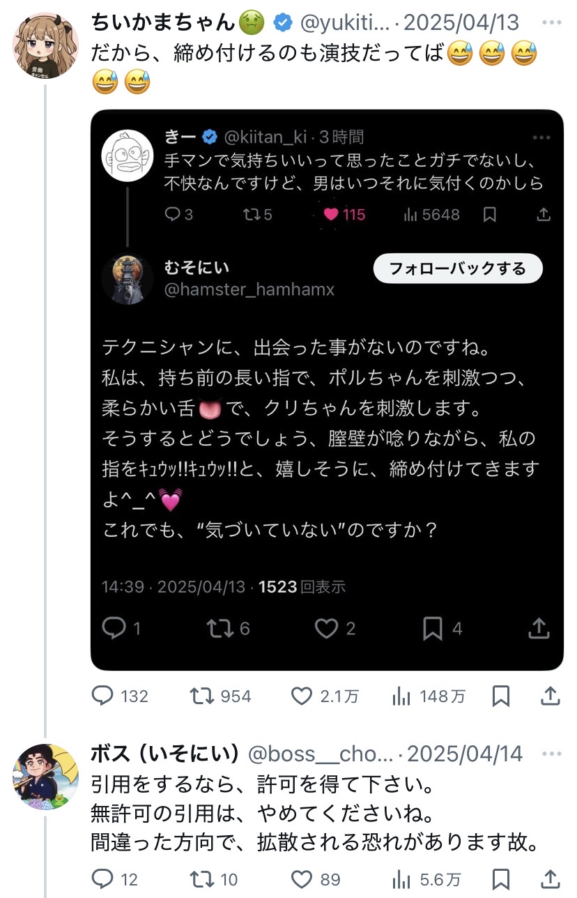
Task: Open the @boss__cho handle link
Action: coord(321,754)
